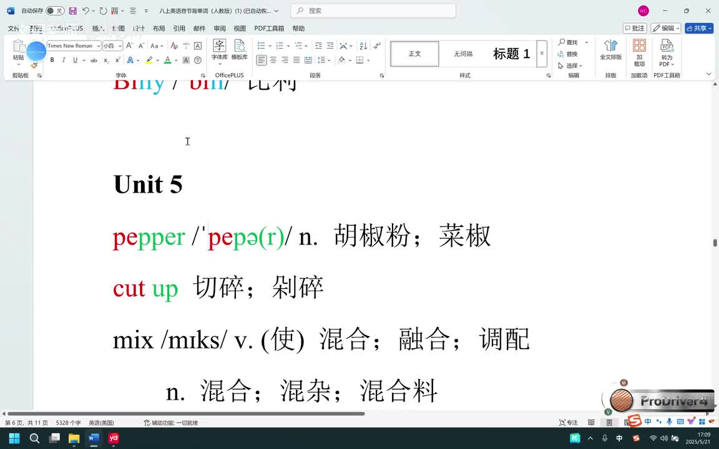Viewport: 719px width, 449px height.
Task: Toggle the AutoSave (自动保存) switch
Action: point(55,11)
